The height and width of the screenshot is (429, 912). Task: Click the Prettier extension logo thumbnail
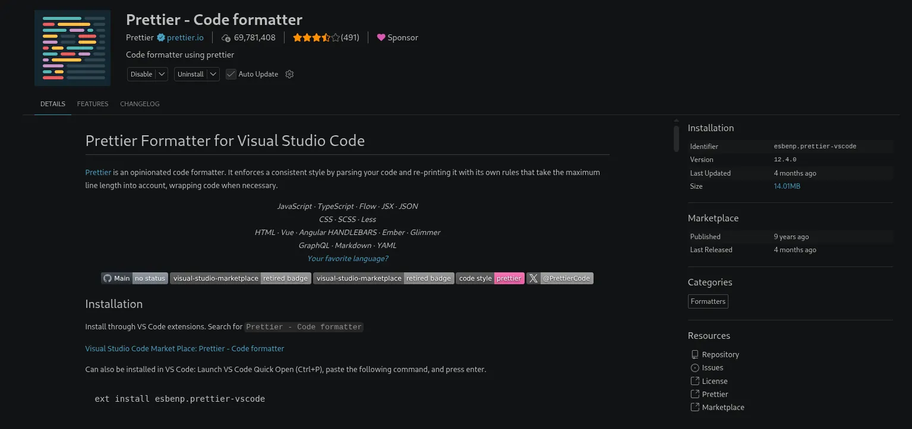coord(72,48)
